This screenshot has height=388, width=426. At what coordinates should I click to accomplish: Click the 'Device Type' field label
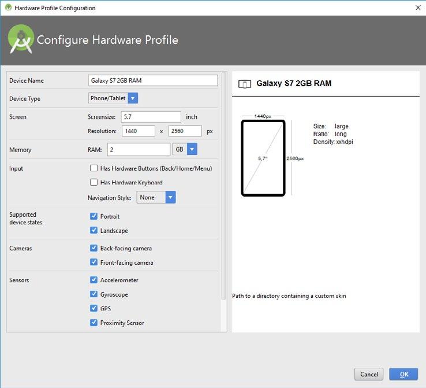[25, 99]
